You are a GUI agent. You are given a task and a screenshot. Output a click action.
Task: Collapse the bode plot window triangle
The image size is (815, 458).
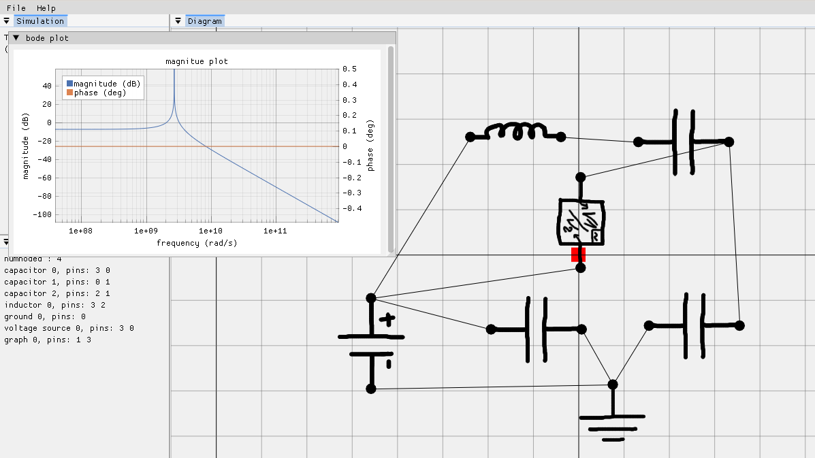[x=16, y=38]
